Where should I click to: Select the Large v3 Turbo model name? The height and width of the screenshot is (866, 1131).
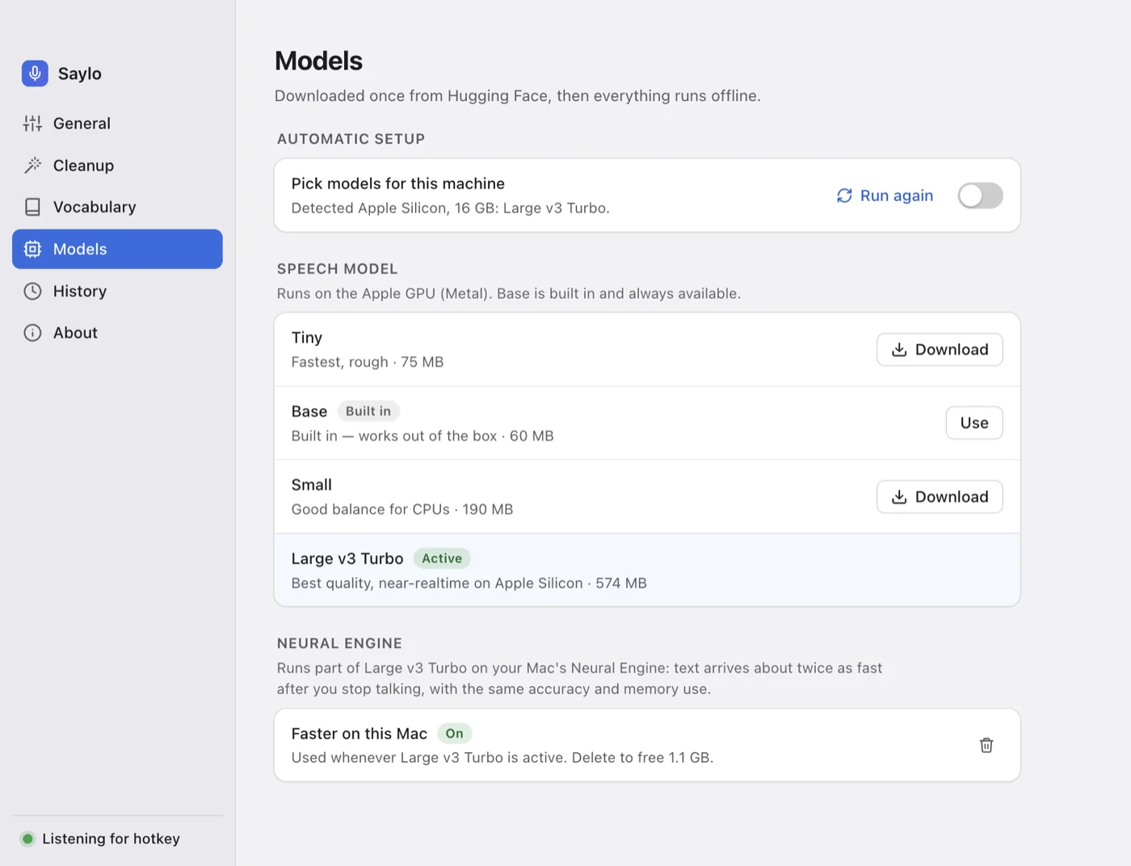coord(347,558)
